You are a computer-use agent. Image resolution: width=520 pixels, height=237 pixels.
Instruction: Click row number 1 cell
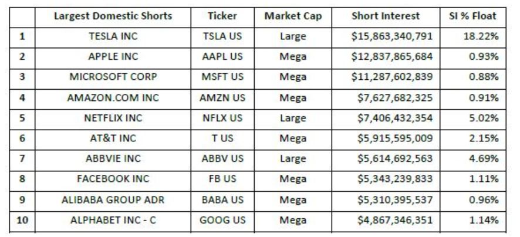[x=22, y=36]
